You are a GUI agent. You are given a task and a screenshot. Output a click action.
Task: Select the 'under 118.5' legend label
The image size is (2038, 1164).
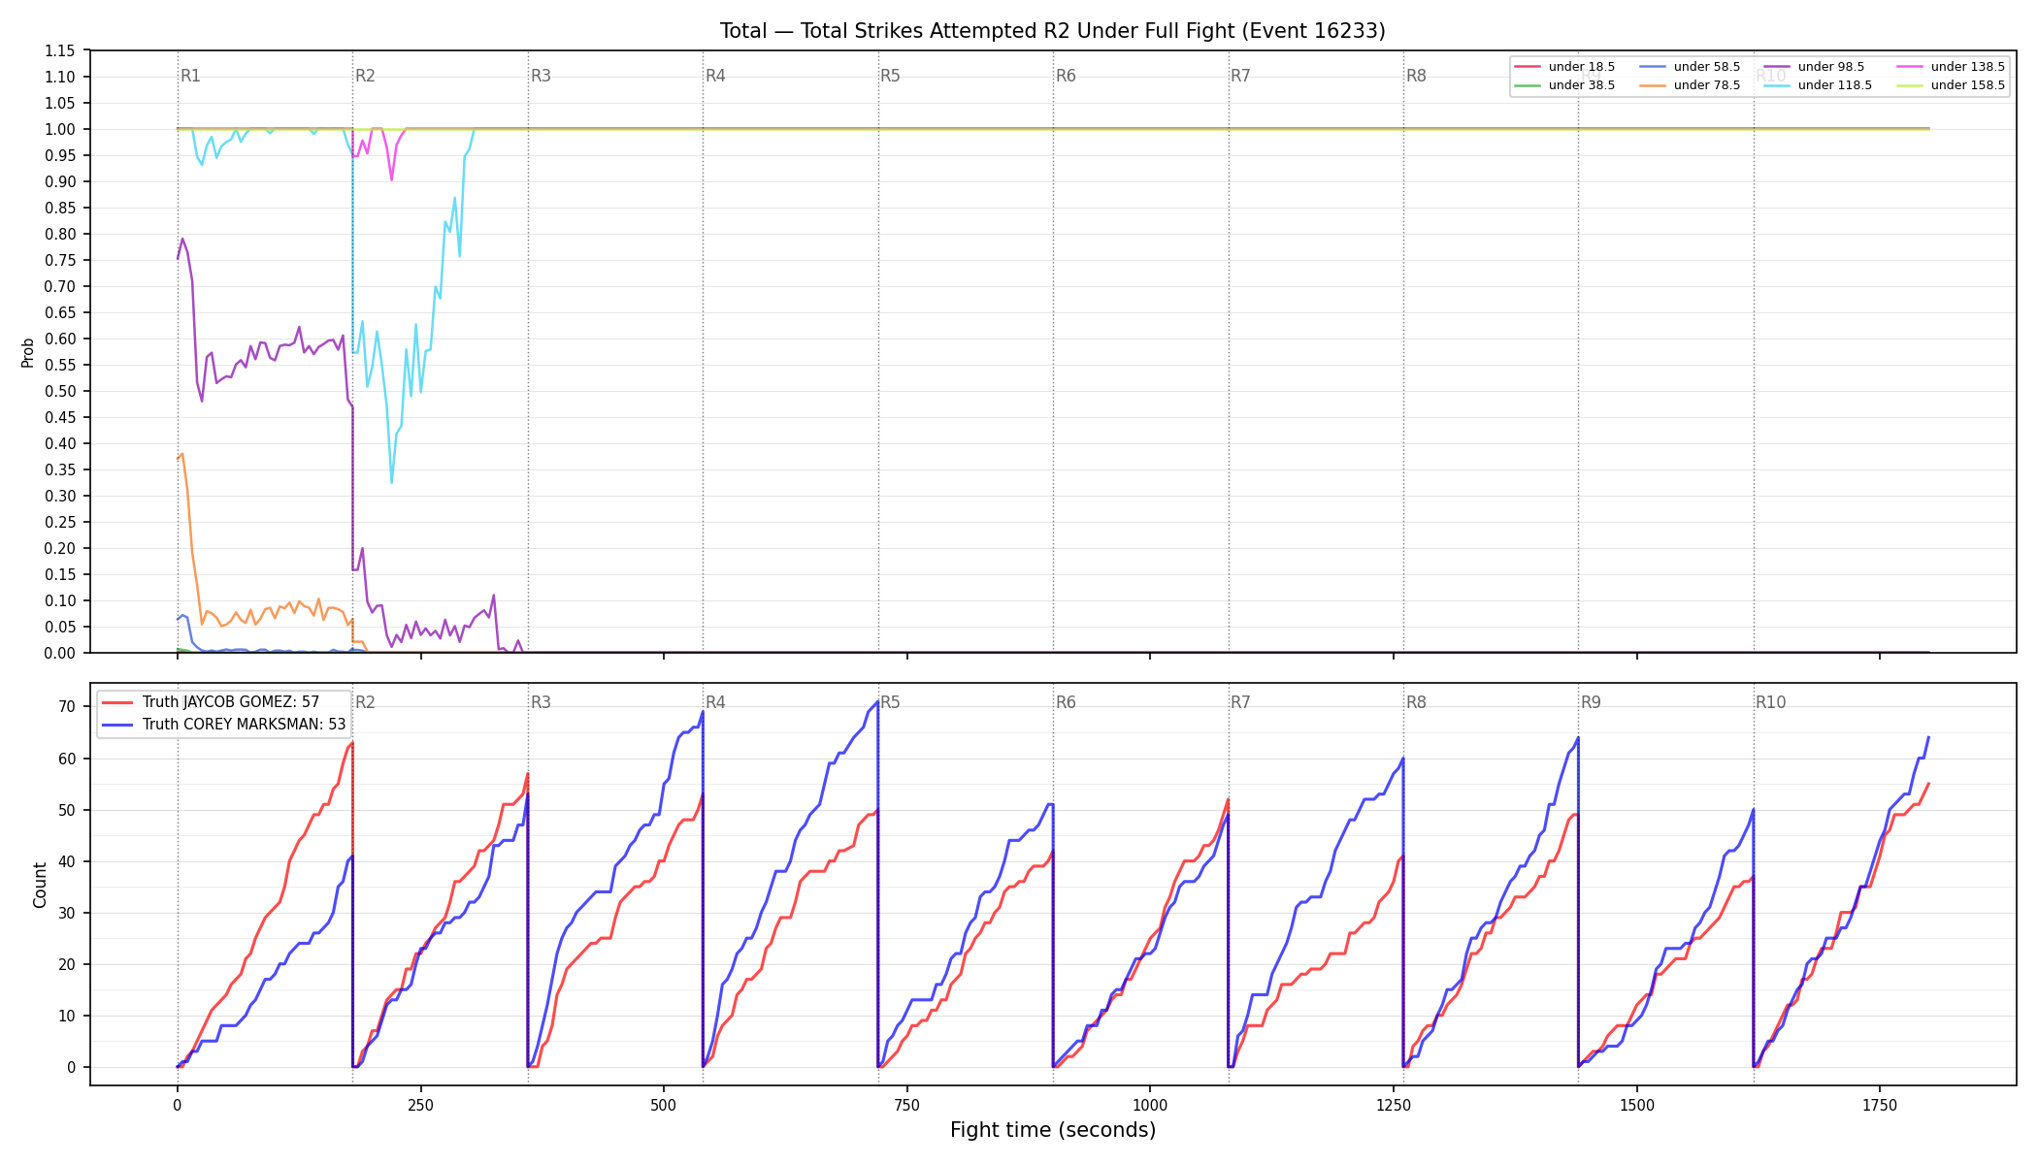(x=1835, y=85)
